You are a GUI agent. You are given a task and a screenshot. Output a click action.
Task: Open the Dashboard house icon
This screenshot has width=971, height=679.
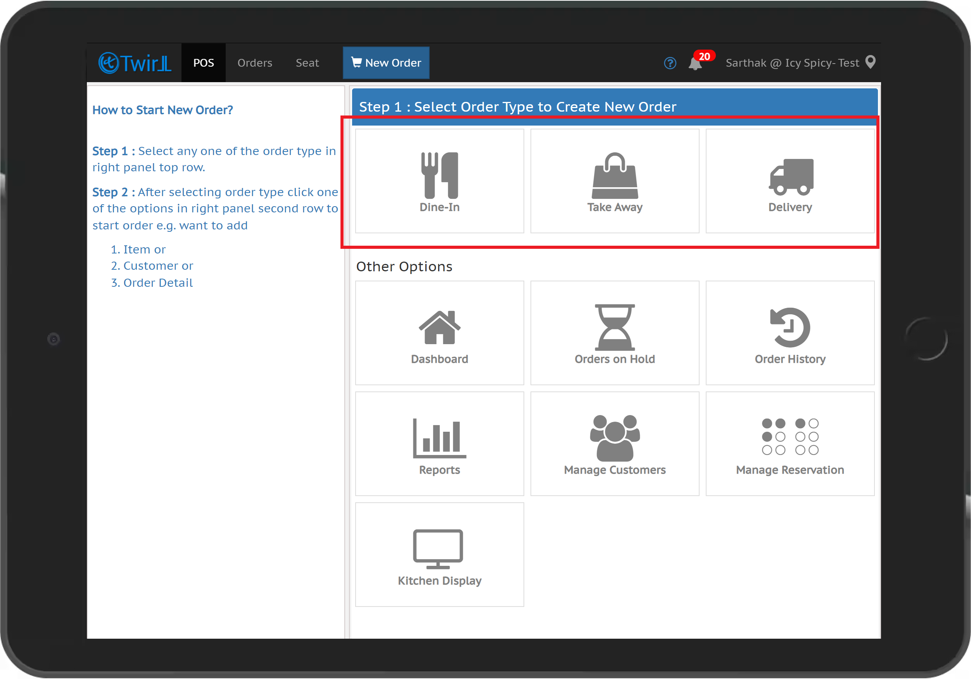point(439,327)
